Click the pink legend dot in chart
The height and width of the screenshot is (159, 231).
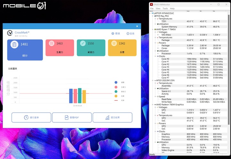coord(116,87)
